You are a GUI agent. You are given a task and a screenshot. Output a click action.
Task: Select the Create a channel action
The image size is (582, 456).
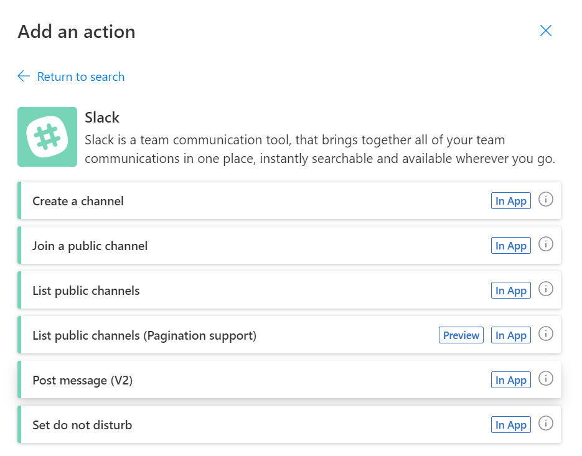point(289,200)
